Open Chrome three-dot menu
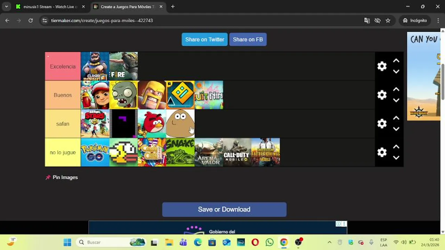The width and height of the screenshot is (445, 250). tap(438, 20)
